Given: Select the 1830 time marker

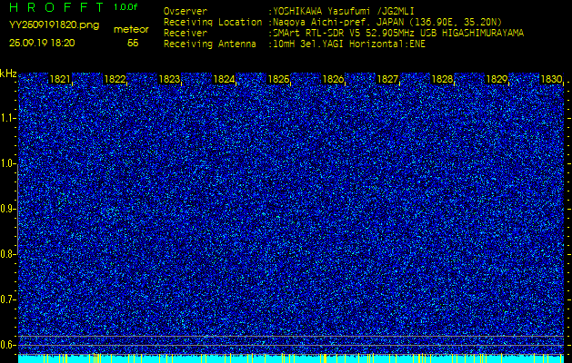Looking at the screenshot, I should [x=551, y=80].
